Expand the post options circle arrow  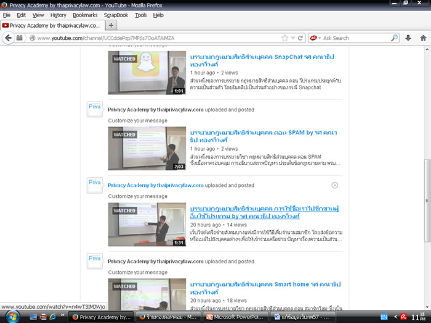pyautogui.click(x=334, y=185)
